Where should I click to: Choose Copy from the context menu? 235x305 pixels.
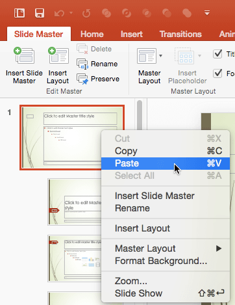point(166,151)
